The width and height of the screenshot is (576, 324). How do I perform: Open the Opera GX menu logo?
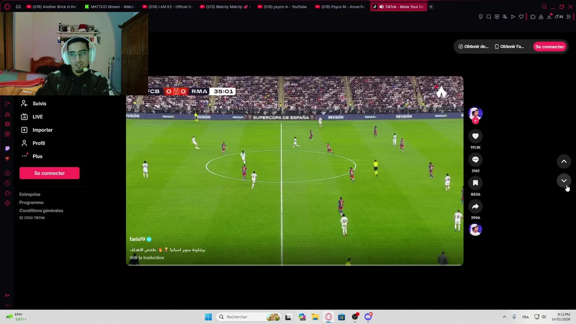point(7,7)
